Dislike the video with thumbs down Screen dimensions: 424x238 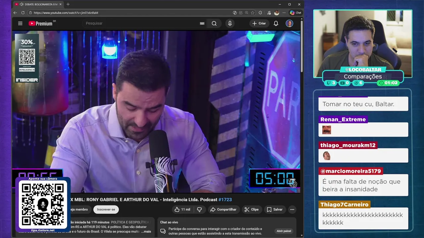tap(199, 210)
